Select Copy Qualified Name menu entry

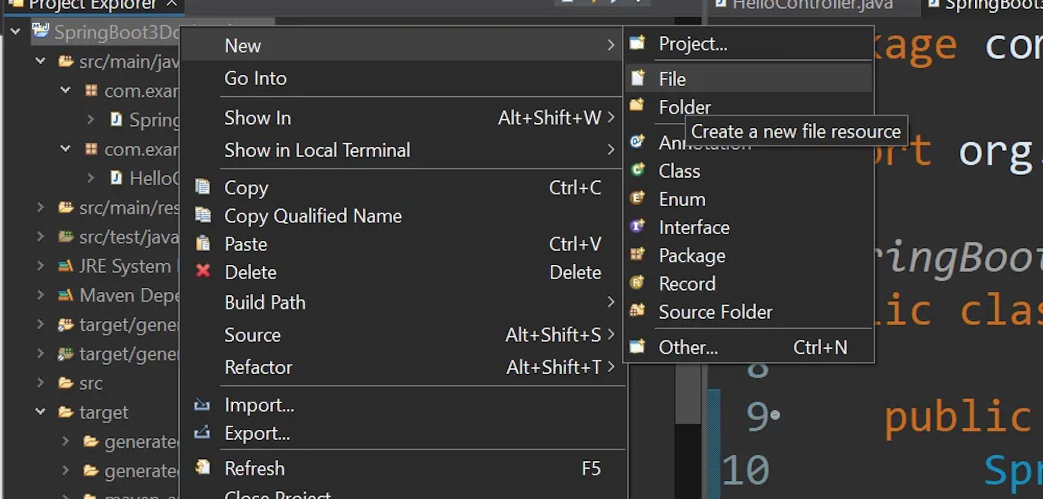313,216
